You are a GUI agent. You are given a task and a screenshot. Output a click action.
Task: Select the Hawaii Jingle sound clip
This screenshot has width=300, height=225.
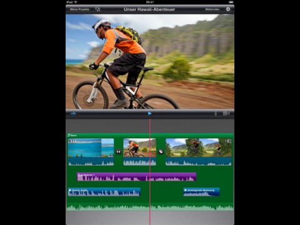pos(104,192)
